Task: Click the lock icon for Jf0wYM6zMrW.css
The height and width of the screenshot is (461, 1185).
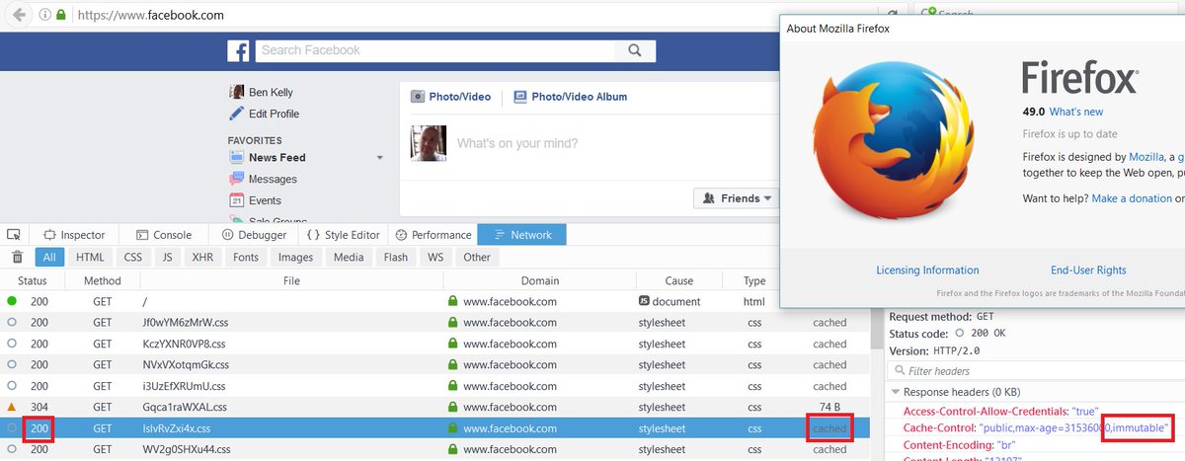Action: 453,323
